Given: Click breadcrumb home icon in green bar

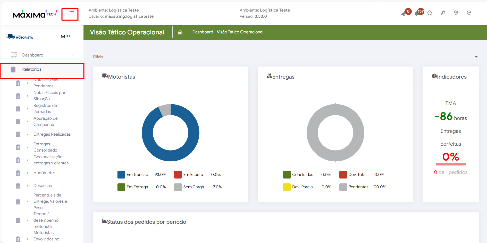Looking at the screenshot, I should click(x=180, y=32).
